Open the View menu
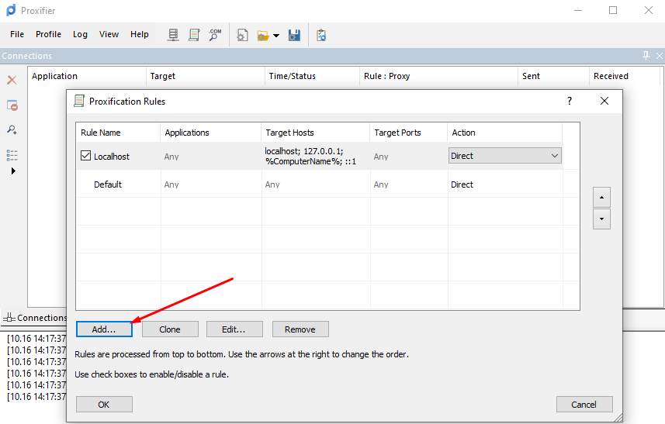665x424 pixels. tap(109, 34)
